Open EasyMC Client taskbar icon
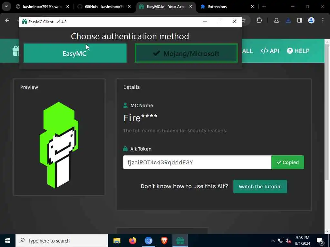Image resolution: width=330 pixels, height=247 pixels. click(x=180, y=241)
